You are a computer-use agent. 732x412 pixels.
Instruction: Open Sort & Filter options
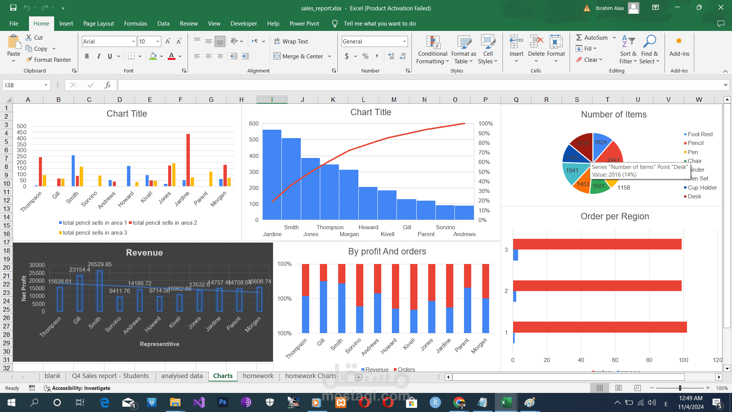point(628,50)
